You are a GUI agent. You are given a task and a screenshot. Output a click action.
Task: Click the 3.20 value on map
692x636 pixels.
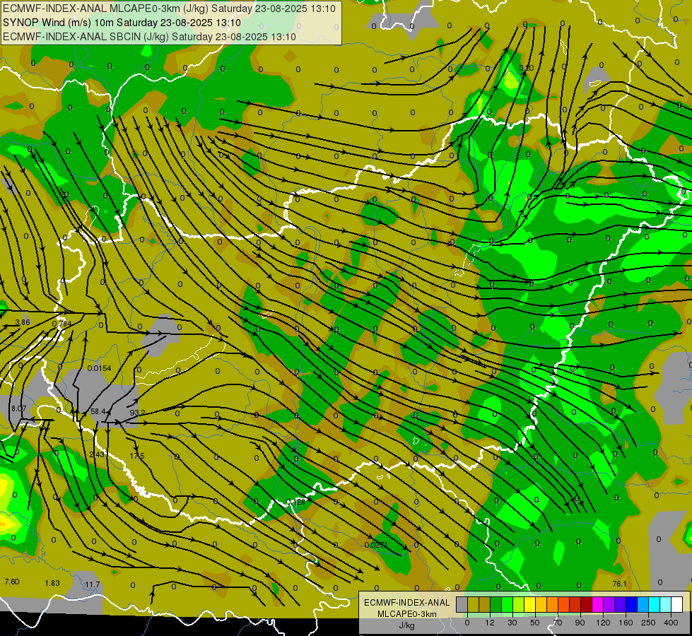[527, 68]
